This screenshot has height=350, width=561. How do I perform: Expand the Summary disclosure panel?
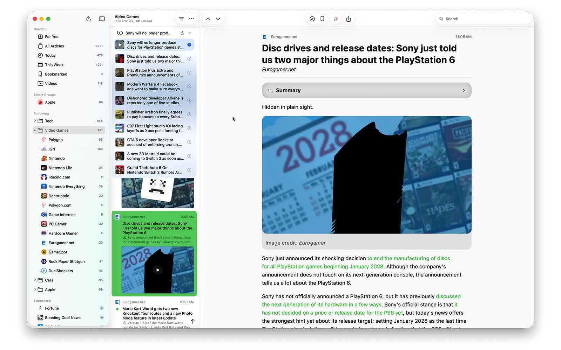click(x=366, y=90)
